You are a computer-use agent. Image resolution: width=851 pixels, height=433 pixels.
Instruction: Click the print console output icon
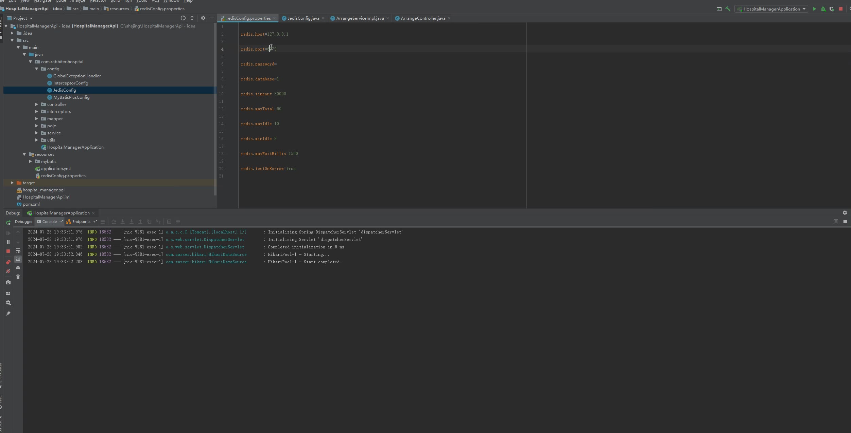(18, 268)
